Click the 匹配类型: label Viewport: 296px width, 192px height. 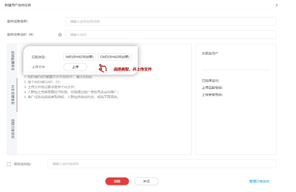point(39,57)
